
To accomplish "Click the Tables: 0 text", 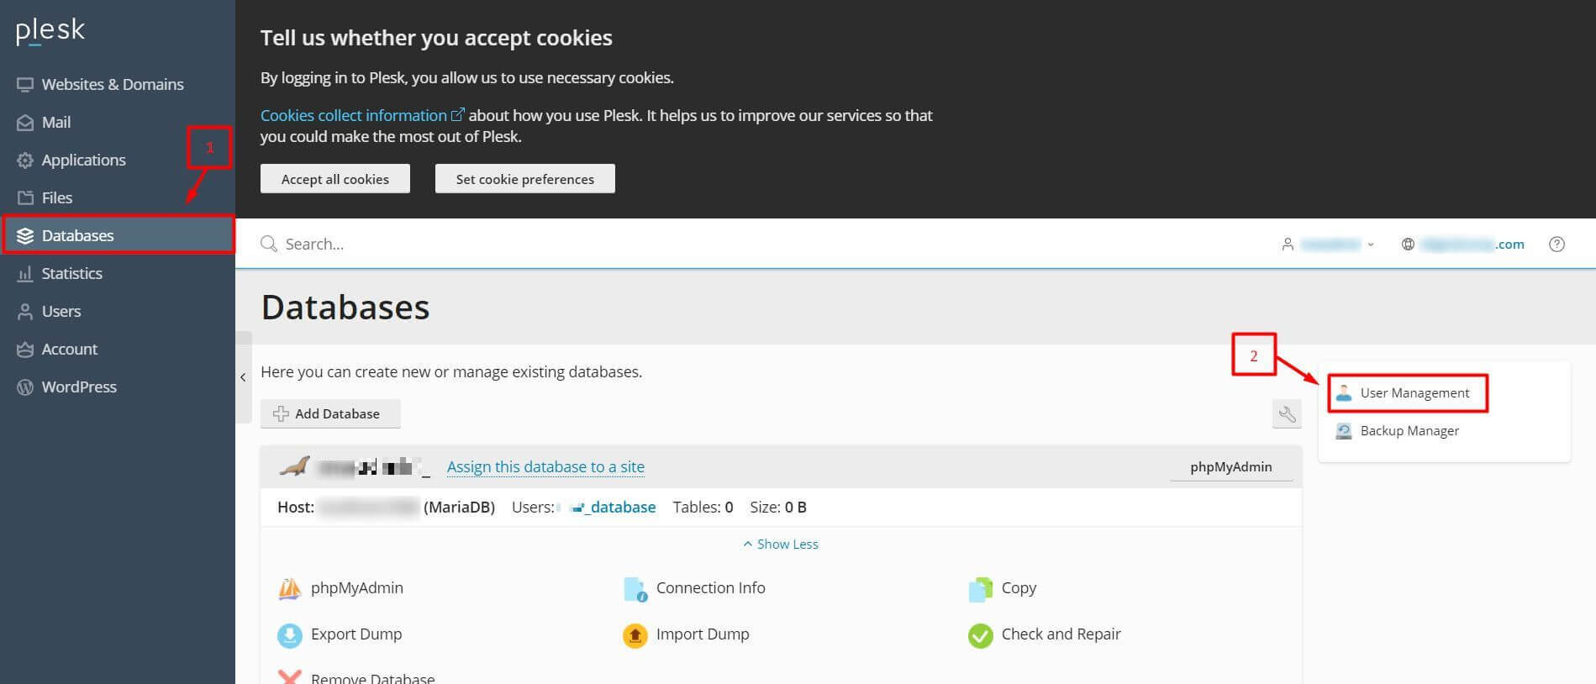I will 703,507.
